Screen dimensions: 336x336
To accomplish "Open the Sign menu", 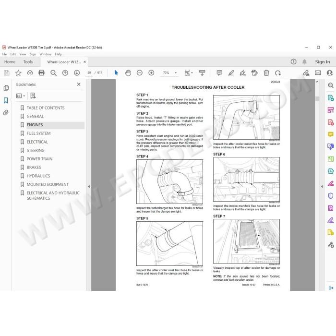I will (x=33, y=54).
